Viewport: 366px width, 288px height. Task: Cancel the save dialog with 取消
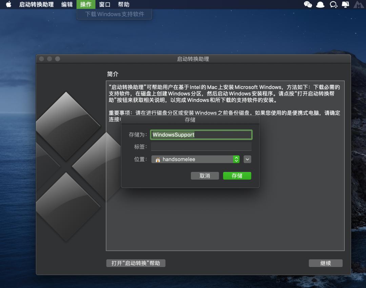point(205,176)
